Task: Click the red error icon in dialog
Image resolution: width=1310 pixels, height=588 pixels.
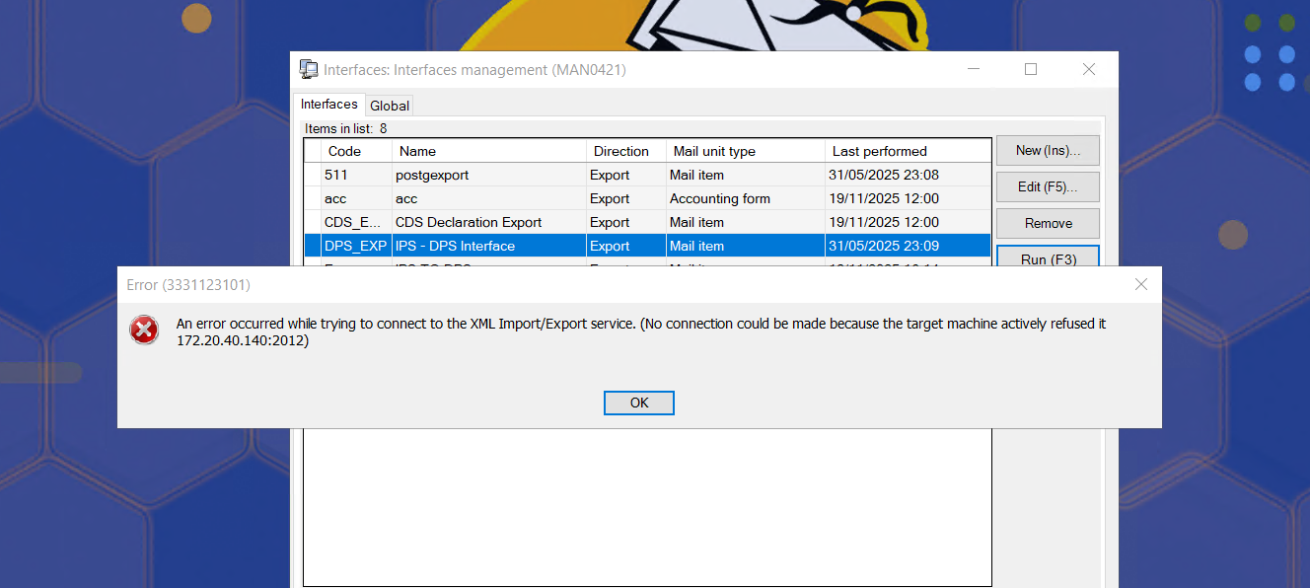Action: coord(144,331)
